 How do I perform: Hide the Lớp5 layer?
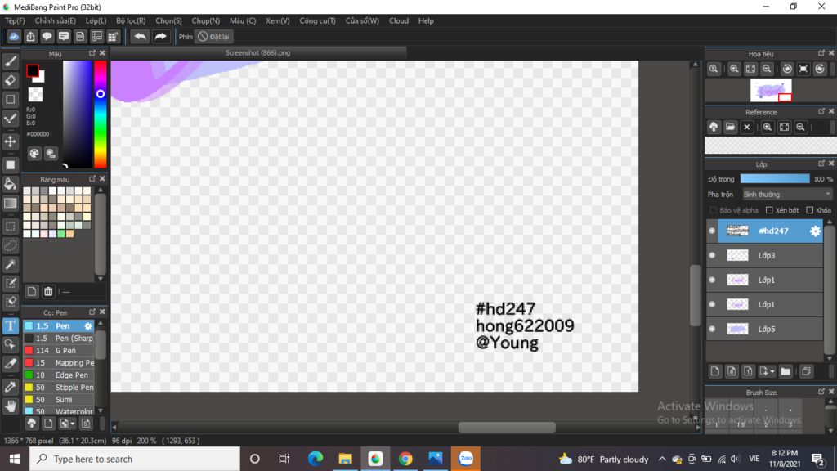click(712, 329)
